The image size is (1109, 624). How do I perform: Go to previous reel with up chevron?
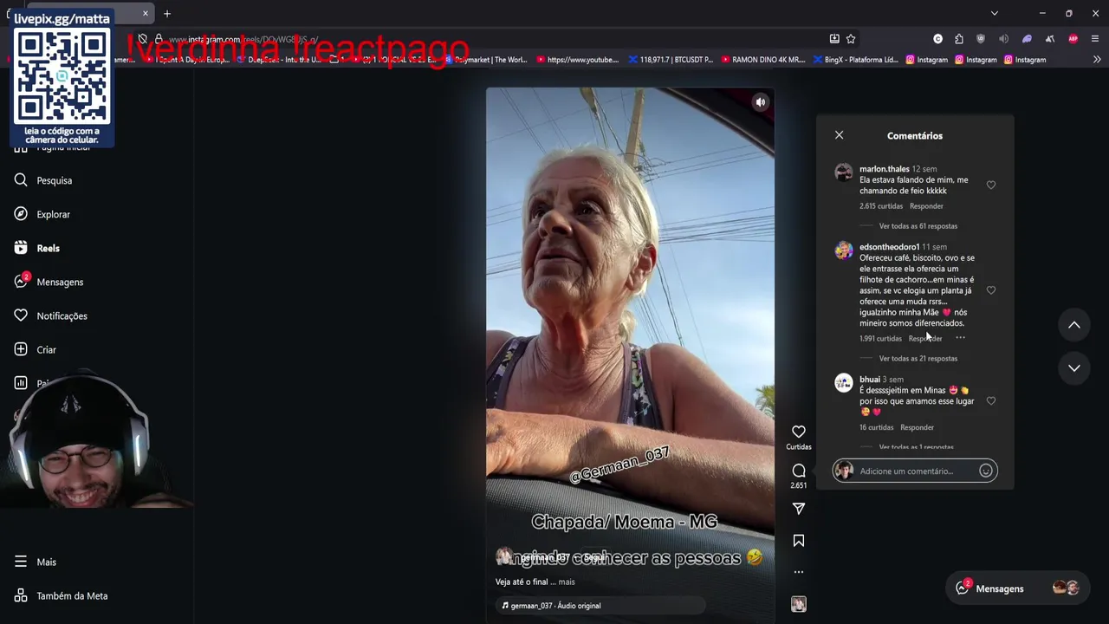click(1074, 325)
